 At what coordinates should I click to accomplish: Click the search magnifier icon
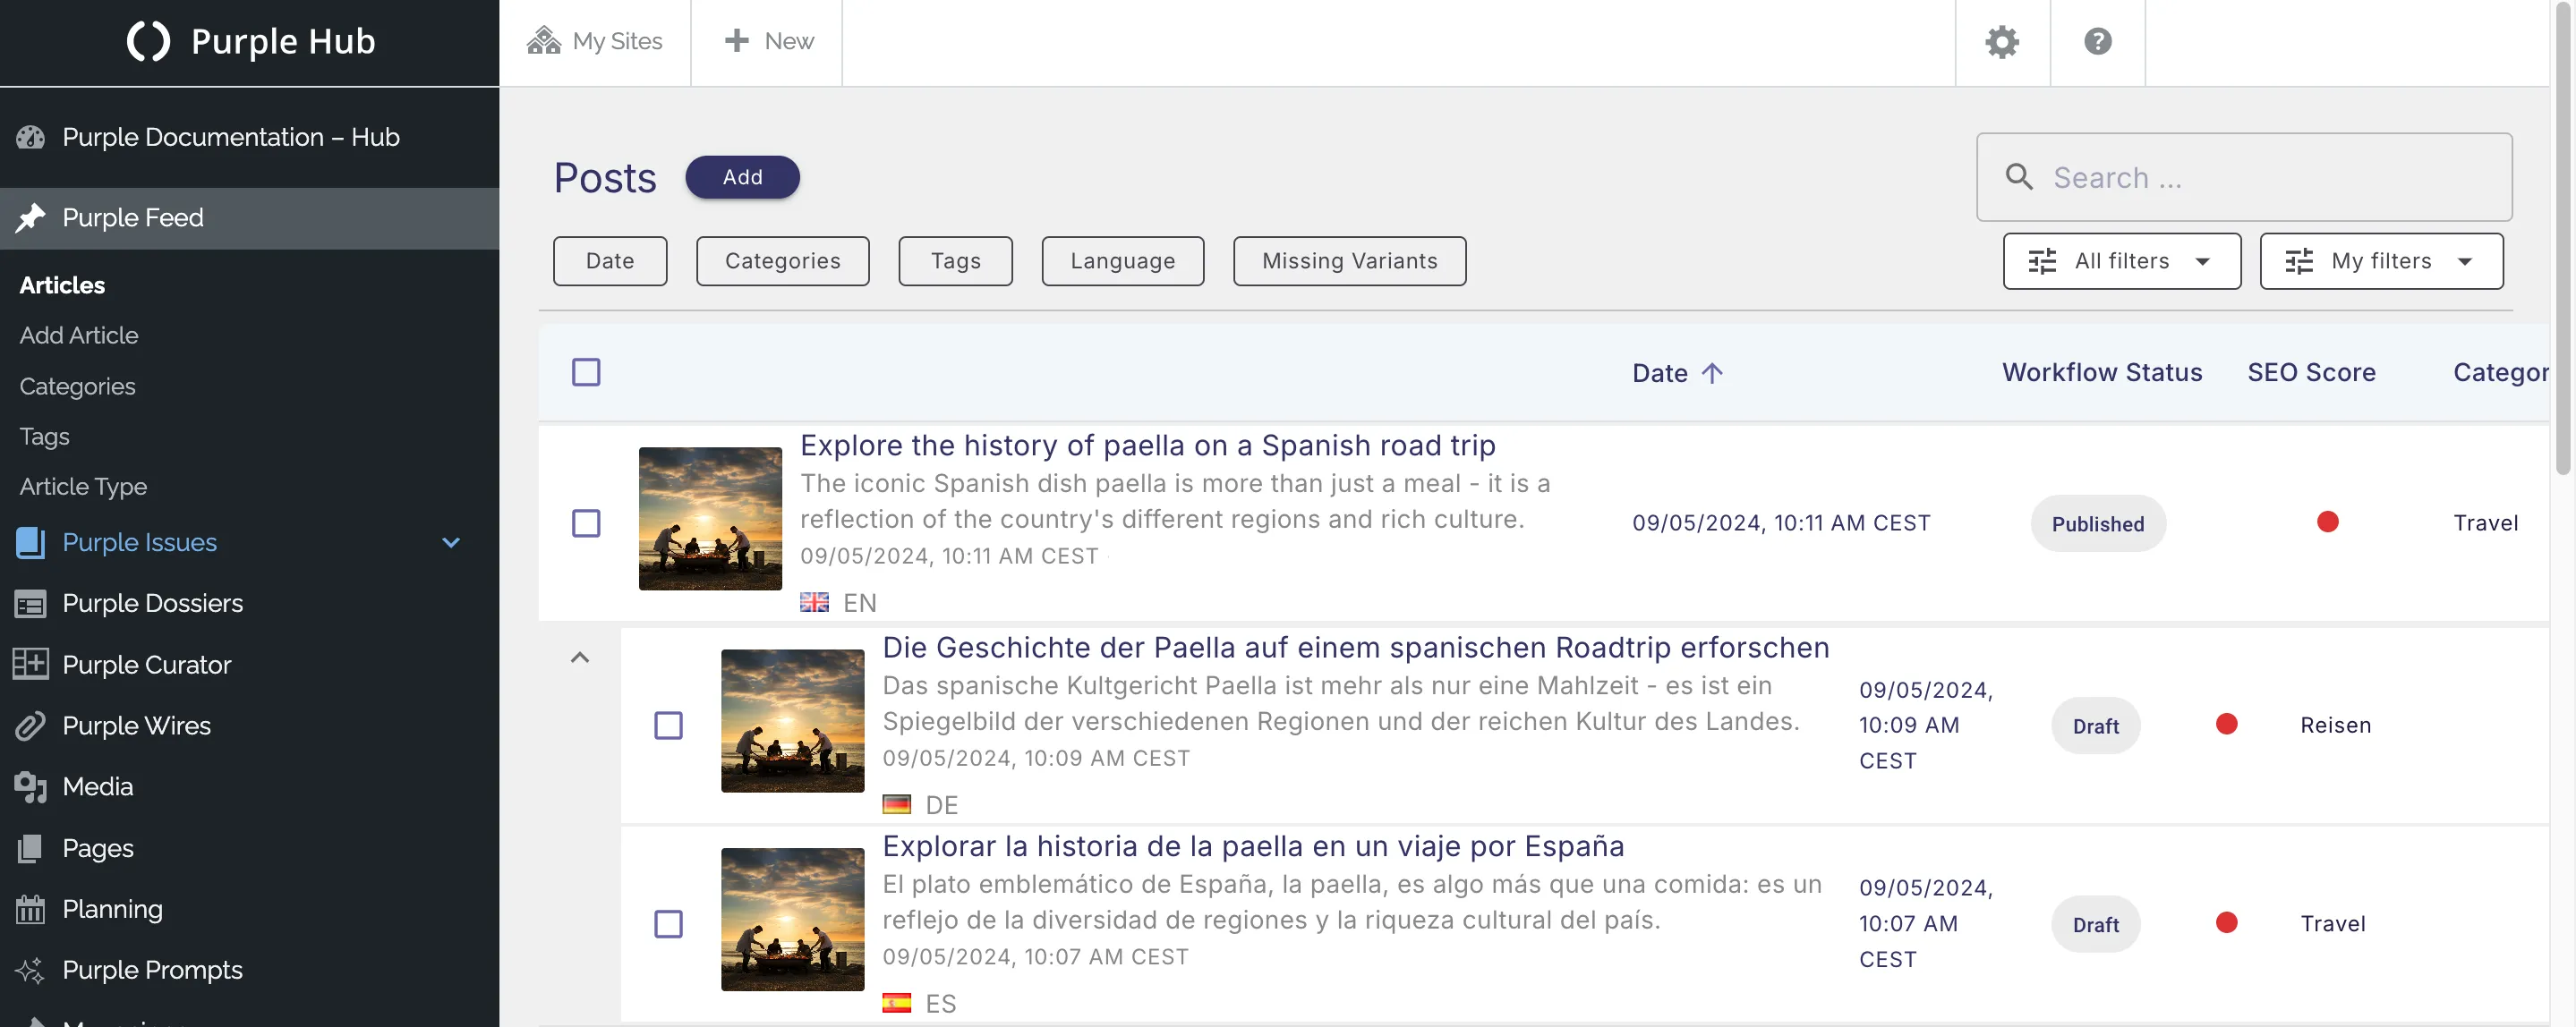(2020, 177)
